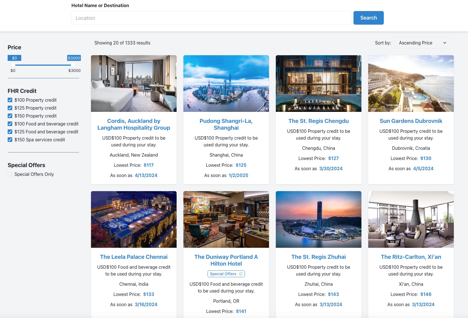
Task: Click the Cordis Auckland bedroom photo
Action: pos(134,84)
